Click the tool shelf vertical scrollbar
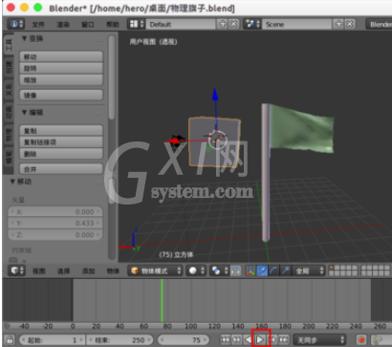 112,77
